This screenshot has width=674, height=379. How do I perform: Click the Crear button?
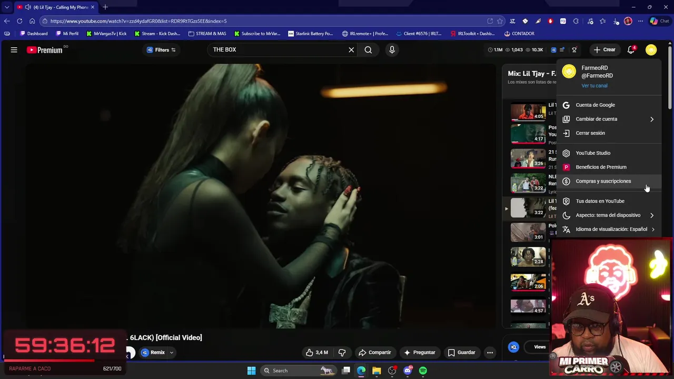pos(604,50)
